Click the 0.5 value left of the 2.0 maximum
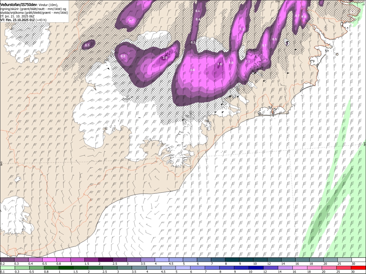Screen dimensions: 366x274 (x=123, y=56)
